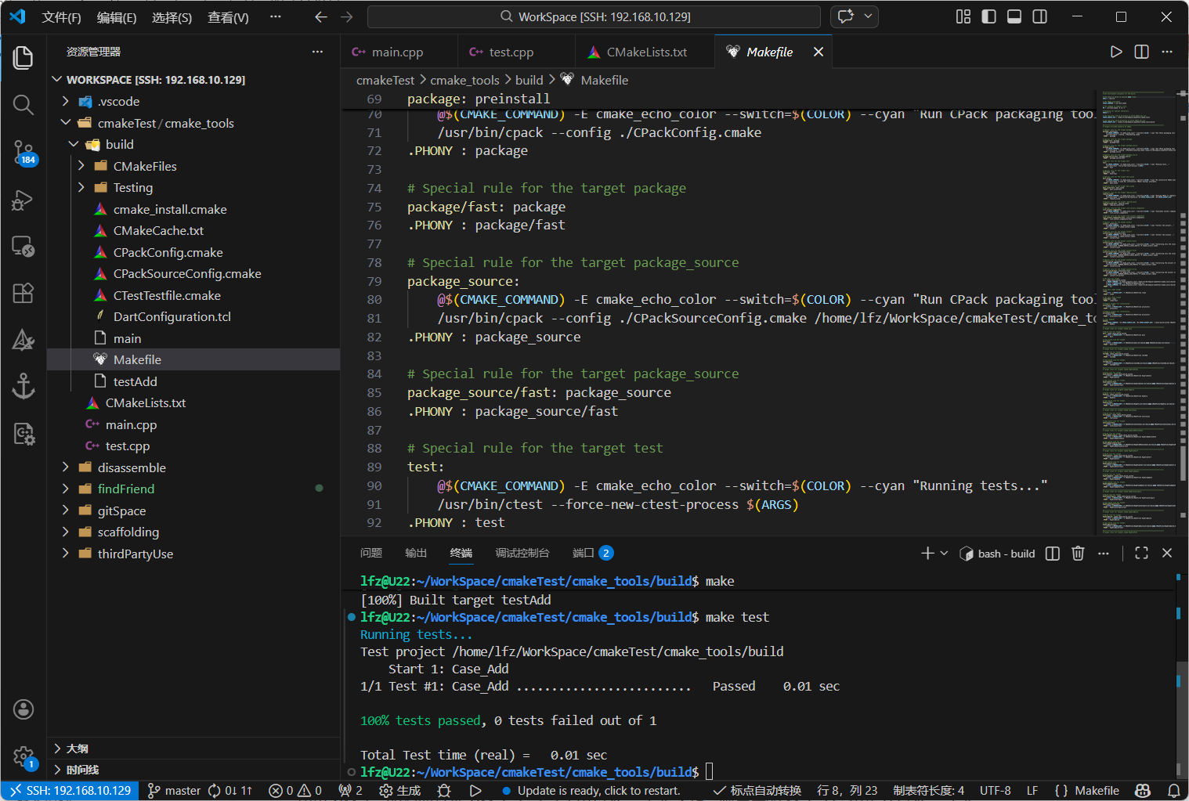Click the WorkSpace search command center box
The width and height of the screenshot is (1189, 801).
(x=594, y=16)
